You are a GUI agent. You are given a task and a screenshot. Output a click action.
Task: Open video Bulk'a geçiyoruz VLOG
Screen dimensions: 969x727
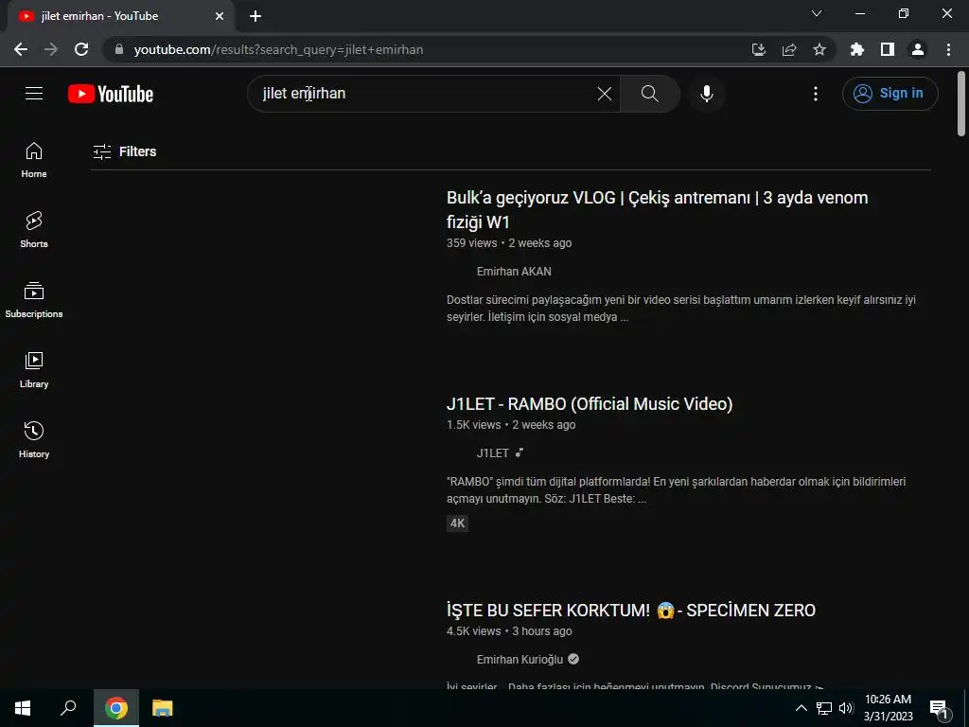coord(657,209)
